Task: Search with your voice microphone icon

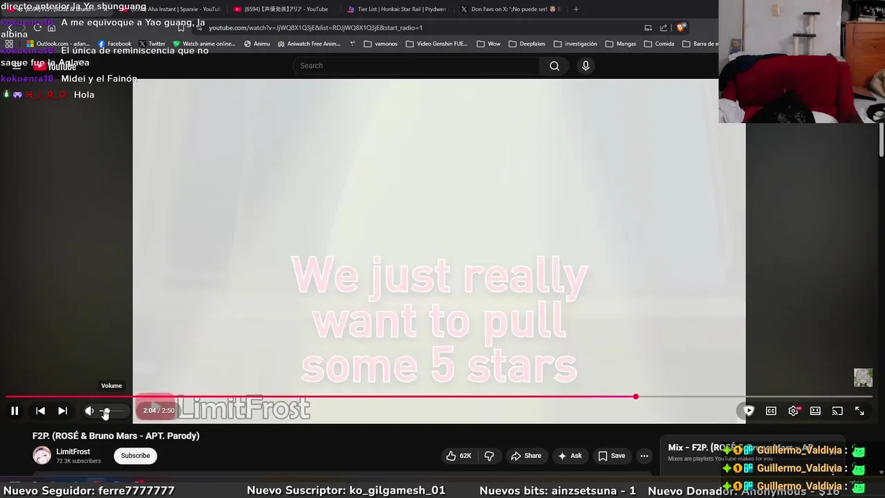Action: pyautogui.click(x=586, y=66)
